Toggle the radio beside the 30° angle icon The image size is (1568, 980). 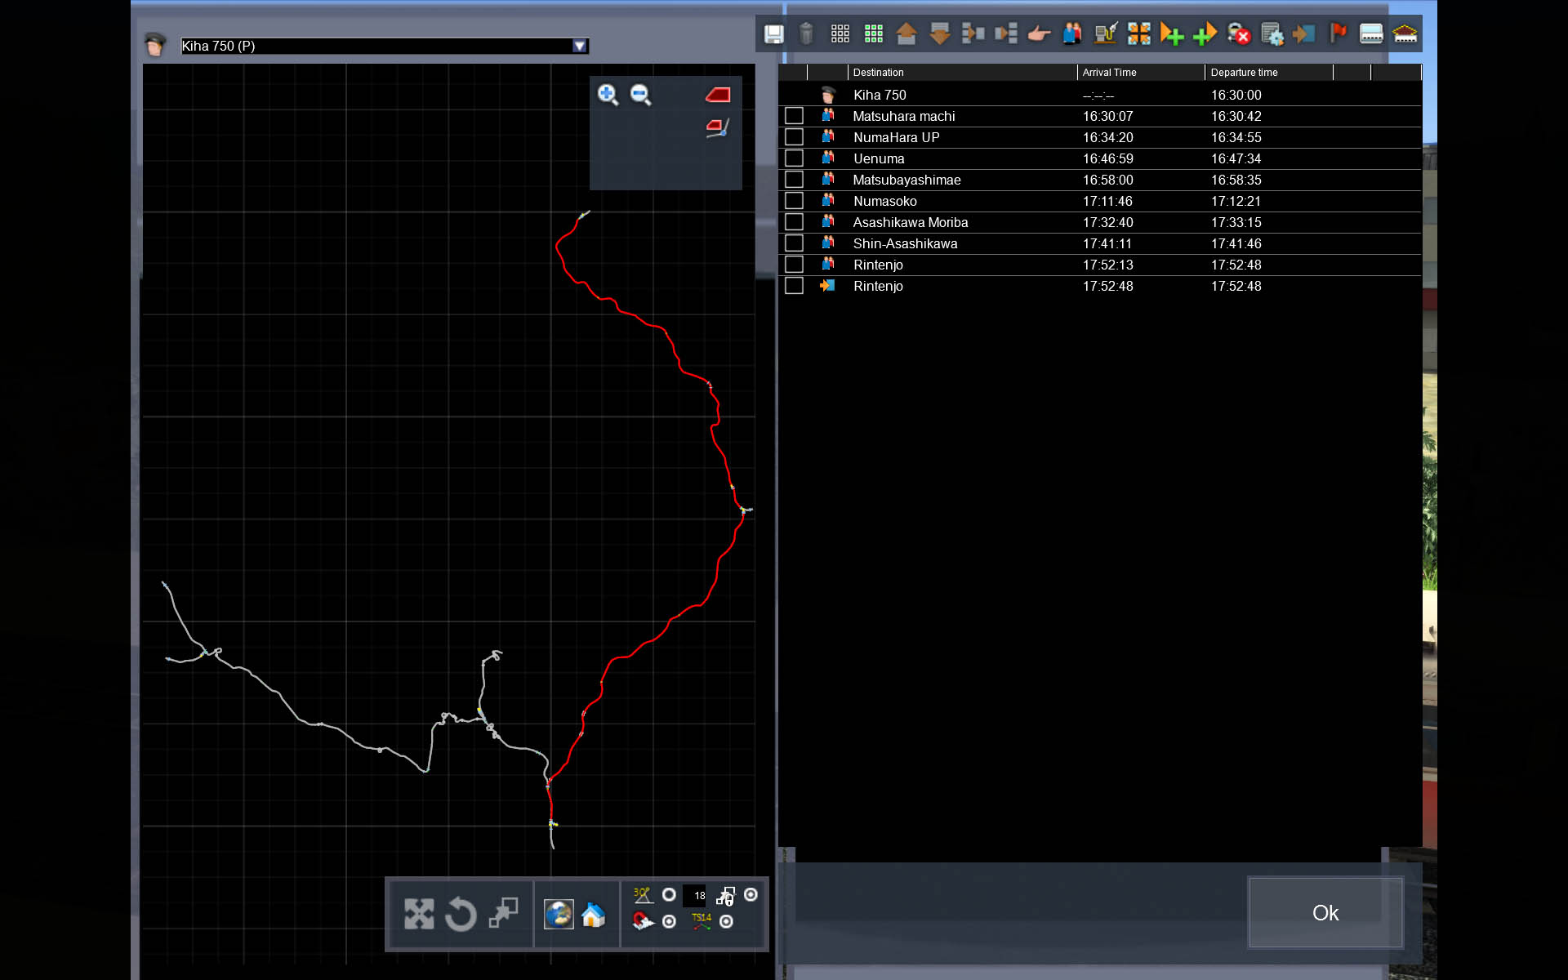coord(669,895)
